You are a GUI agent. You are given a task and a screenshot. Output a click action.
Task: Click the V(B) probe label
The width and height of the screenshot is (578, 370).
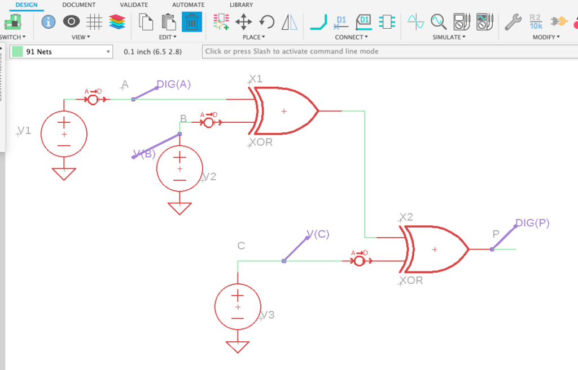(144, 153)
